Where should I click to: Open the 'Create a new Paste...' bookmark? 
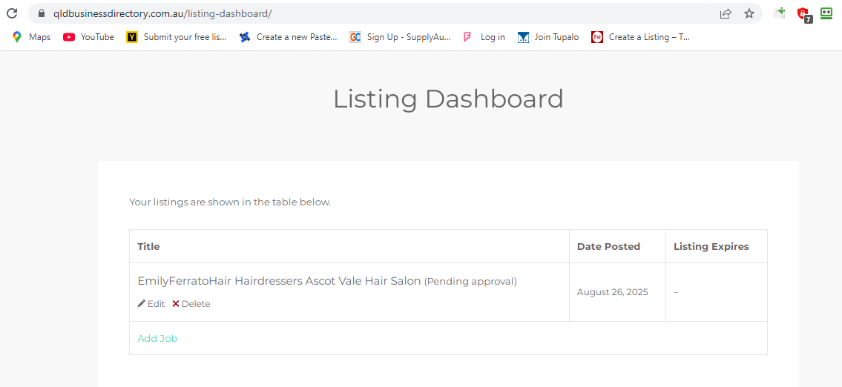(x=288, y=37)
